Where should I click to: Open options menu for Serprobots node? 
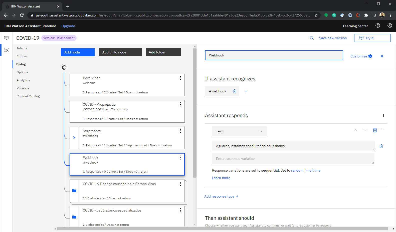tap(180, 131)
